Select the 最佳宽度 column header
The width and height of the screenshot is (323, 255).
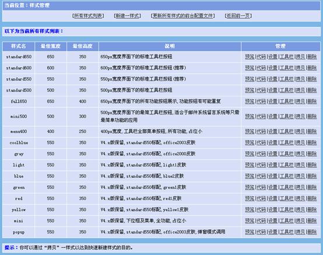(x=51, y=46)
